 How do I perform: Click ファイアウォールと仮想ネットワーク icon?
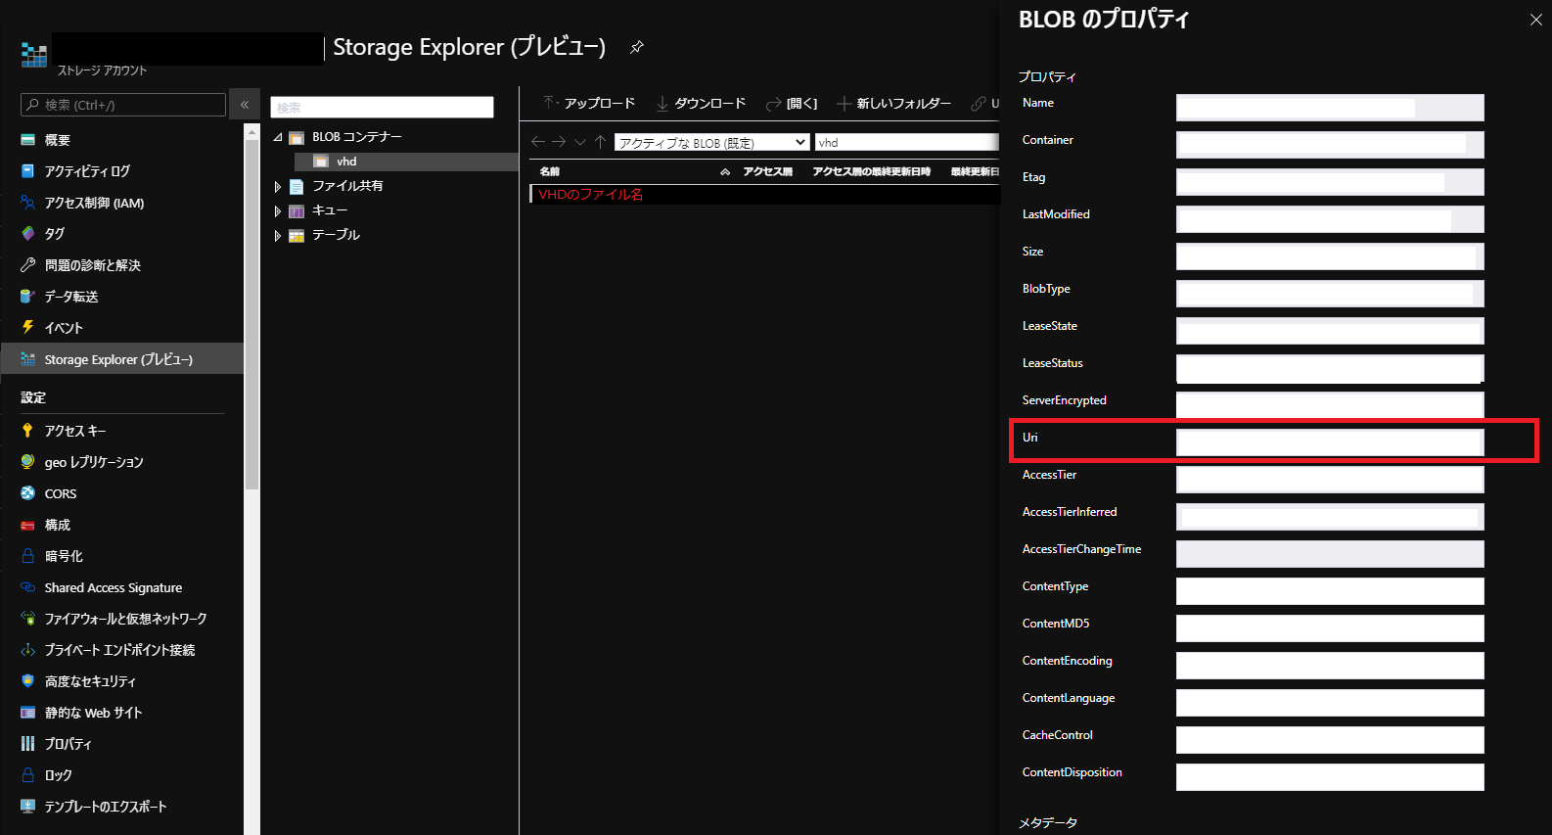point(27,619)
